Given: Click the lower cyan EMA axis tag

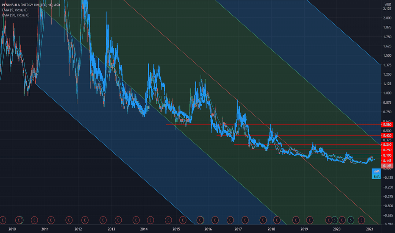Looking at the screenshot, I should coord(376,177).
